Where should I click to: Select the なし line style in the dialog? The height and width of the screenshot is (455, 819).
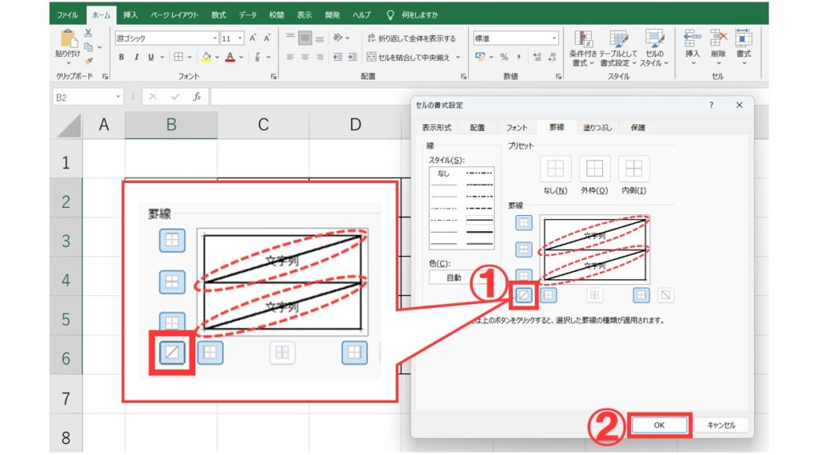pos(443,174)
